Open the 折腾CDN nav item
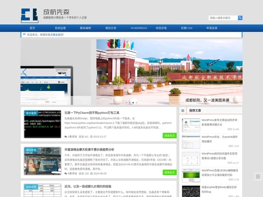Screen dimensions: 263x197 (187, 28)
